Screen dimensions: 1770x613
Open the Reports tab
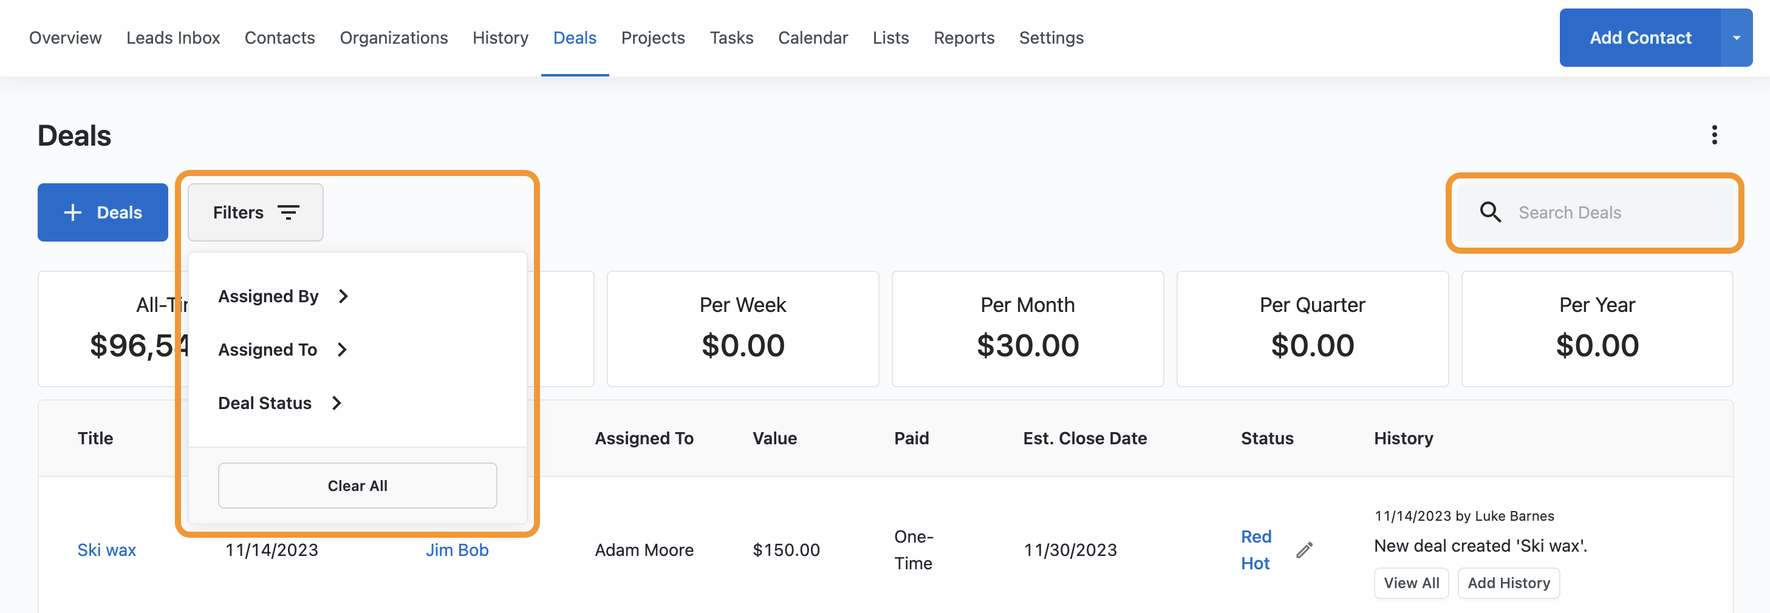coord(963,38)
